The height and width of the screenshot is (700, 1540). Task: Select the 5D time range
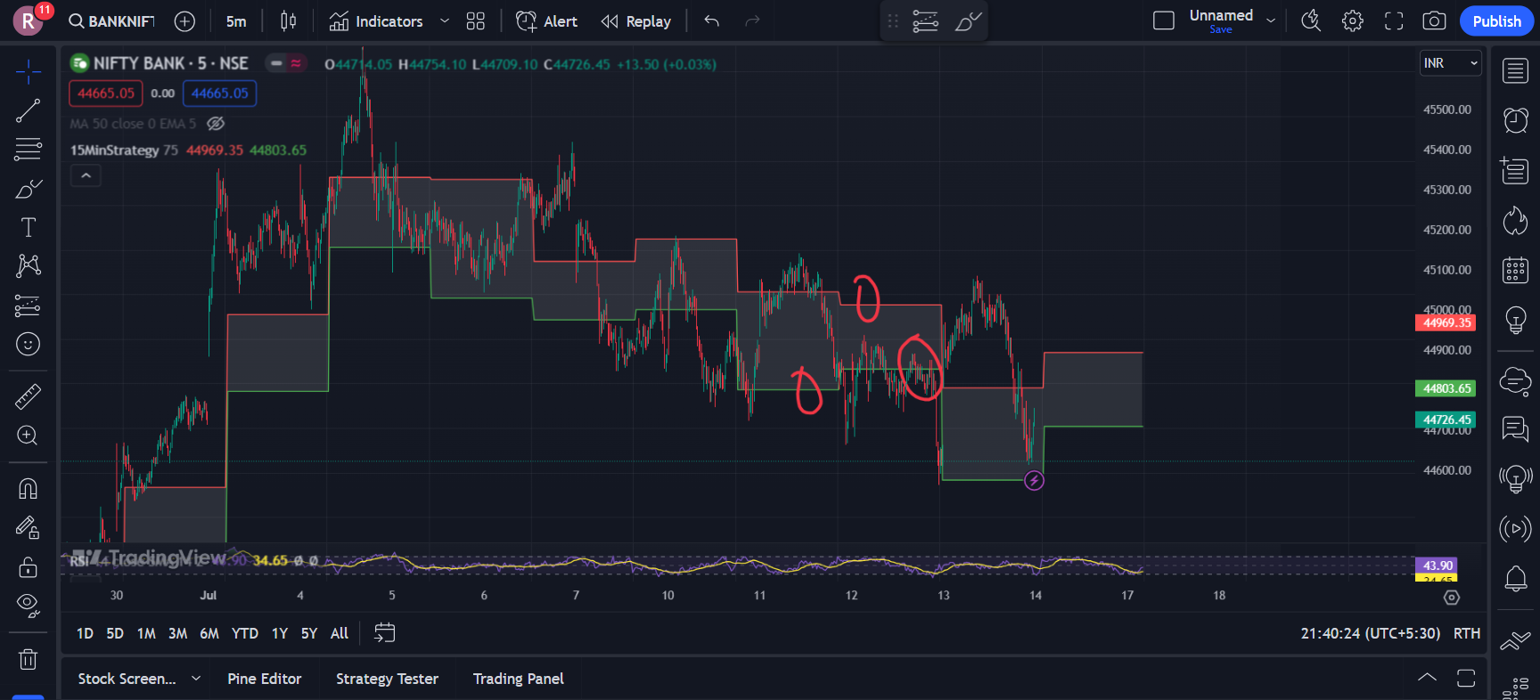pos(115,633)
